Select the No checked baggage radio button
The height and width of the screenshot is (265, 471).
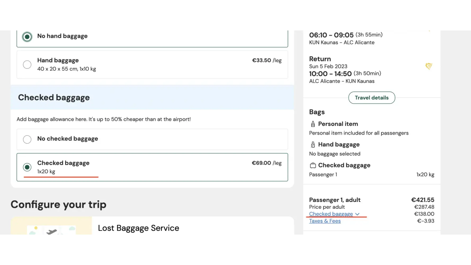27,139
